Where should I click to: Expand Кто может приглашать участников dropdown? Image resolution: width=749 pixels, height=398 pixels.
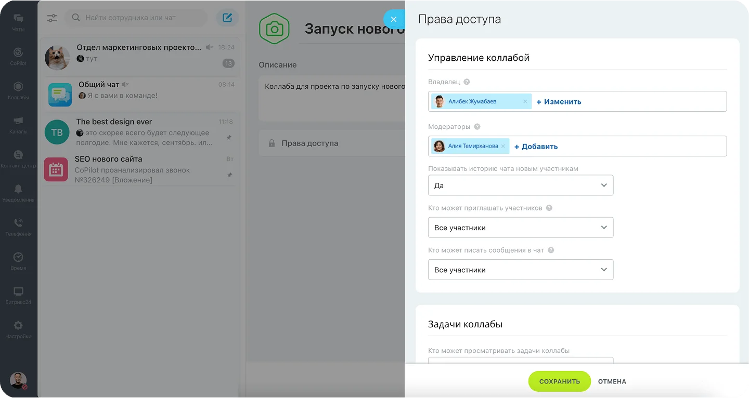(x=521, y=228)
